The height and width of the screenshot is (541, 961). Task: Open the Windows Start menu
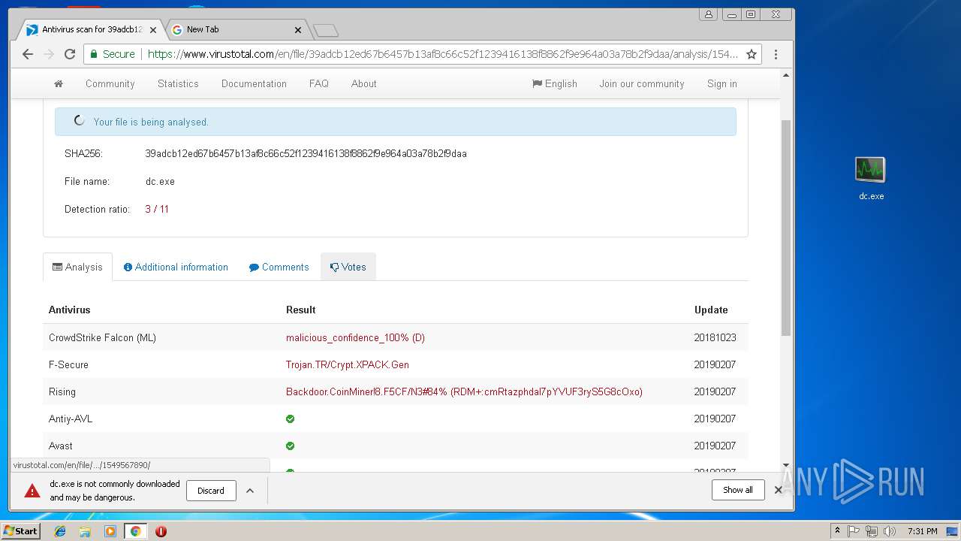tap(20, 531)
